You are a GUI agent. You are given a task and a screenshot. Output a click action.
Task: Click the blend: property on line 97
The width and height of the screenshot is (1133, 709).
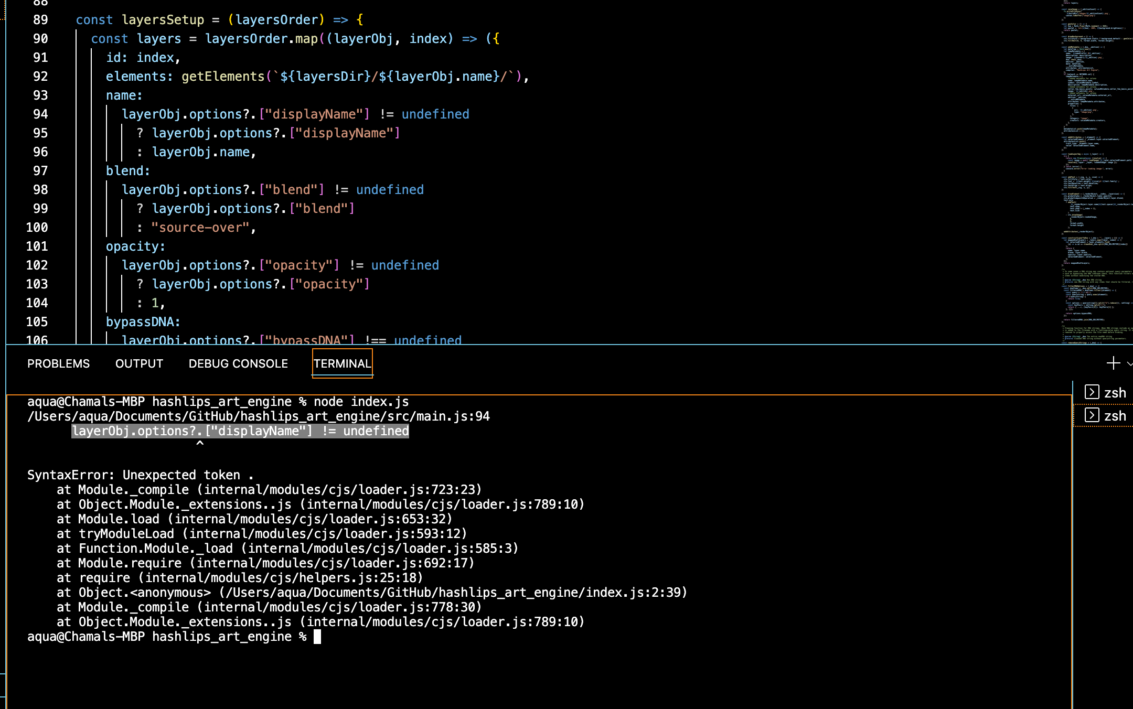click(x=128, y=171)
